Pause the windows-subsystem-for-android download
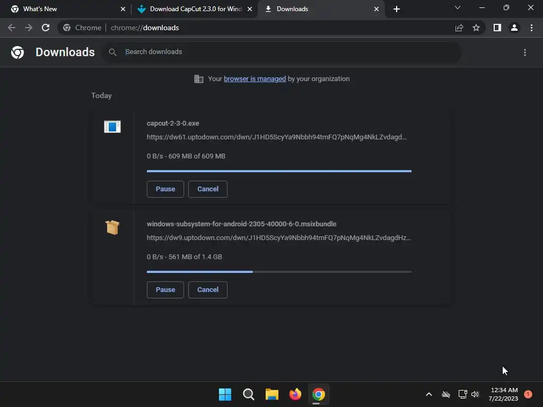The image size is (543, 407). pyautogui.click(x=165, y=290)
